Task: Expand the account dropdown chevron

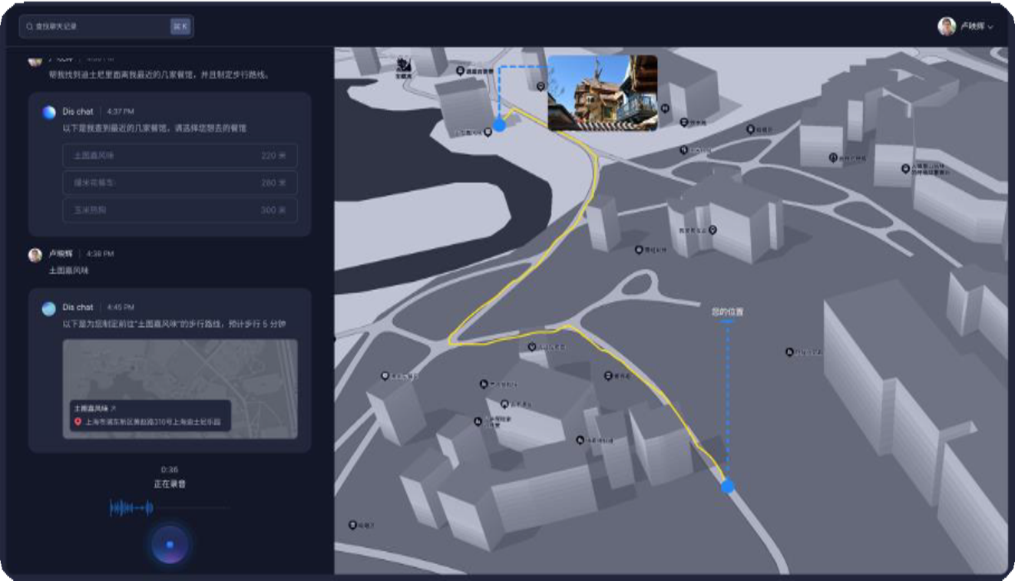Action: click(x=990, y=27)
